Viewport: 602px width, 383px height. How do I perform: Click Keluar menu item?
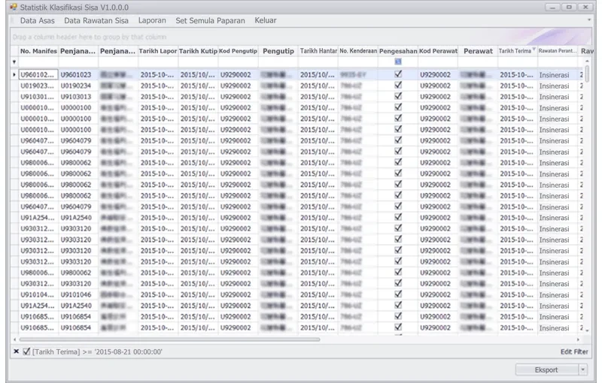[266, 21]
